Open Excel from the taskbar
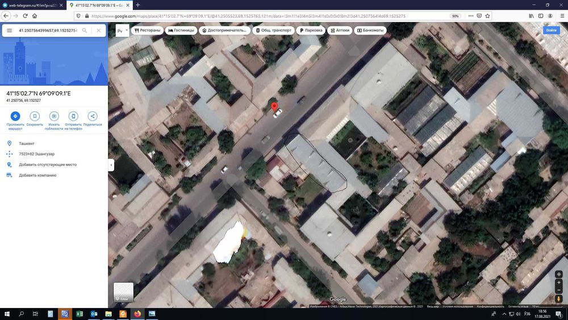Image resolution: width=568 pixels, height=320 pixels. 80,314
